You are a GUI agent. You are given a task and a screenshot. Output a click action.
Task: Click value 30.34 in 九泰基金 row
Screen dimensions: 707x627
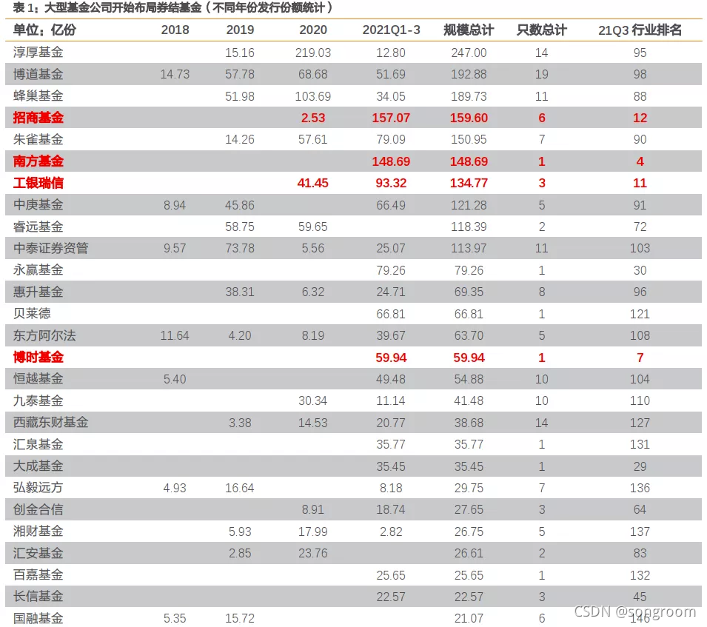pyautogui.click(x=313, y=400)
